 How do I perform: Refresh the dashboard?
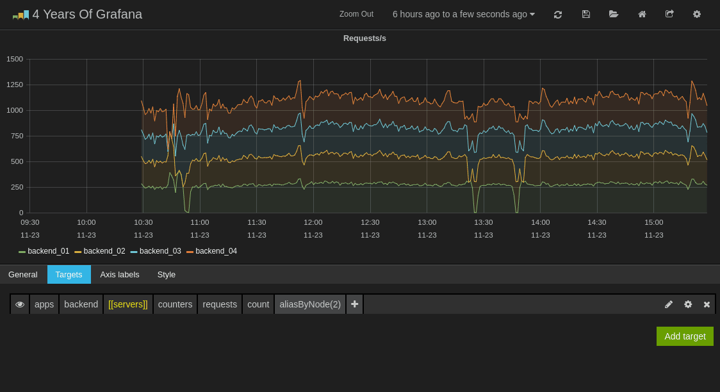[x=558, y=15]
